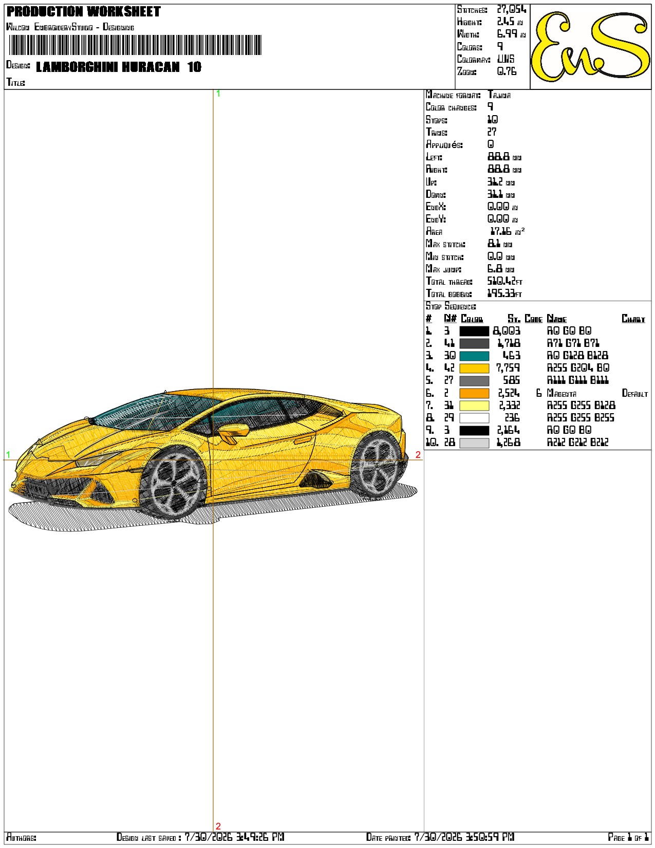Screen dimensions: 655x848
Task: Click the height value 2.45 in
Action: pyautogui.click(x=510, y=22)
